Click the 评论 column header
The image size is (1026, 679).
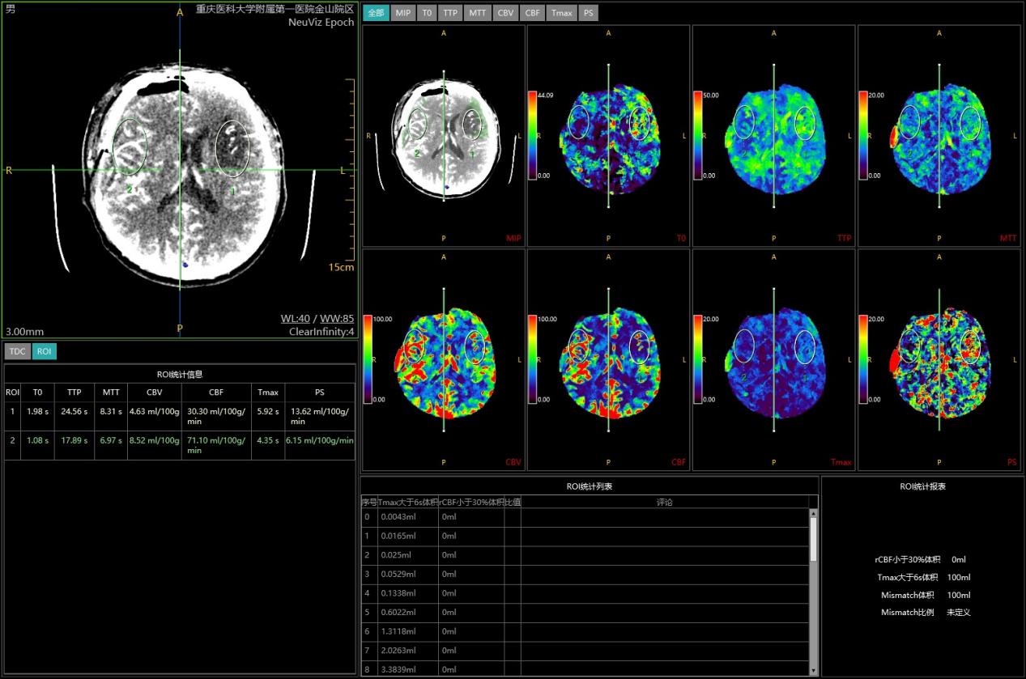pos(665,502)
